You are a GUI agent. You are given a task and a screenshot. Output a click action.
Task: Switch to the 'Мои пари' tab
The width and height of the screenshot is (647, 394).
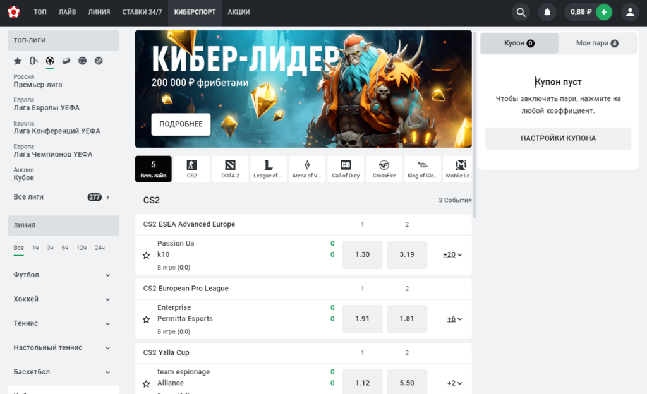597,44
